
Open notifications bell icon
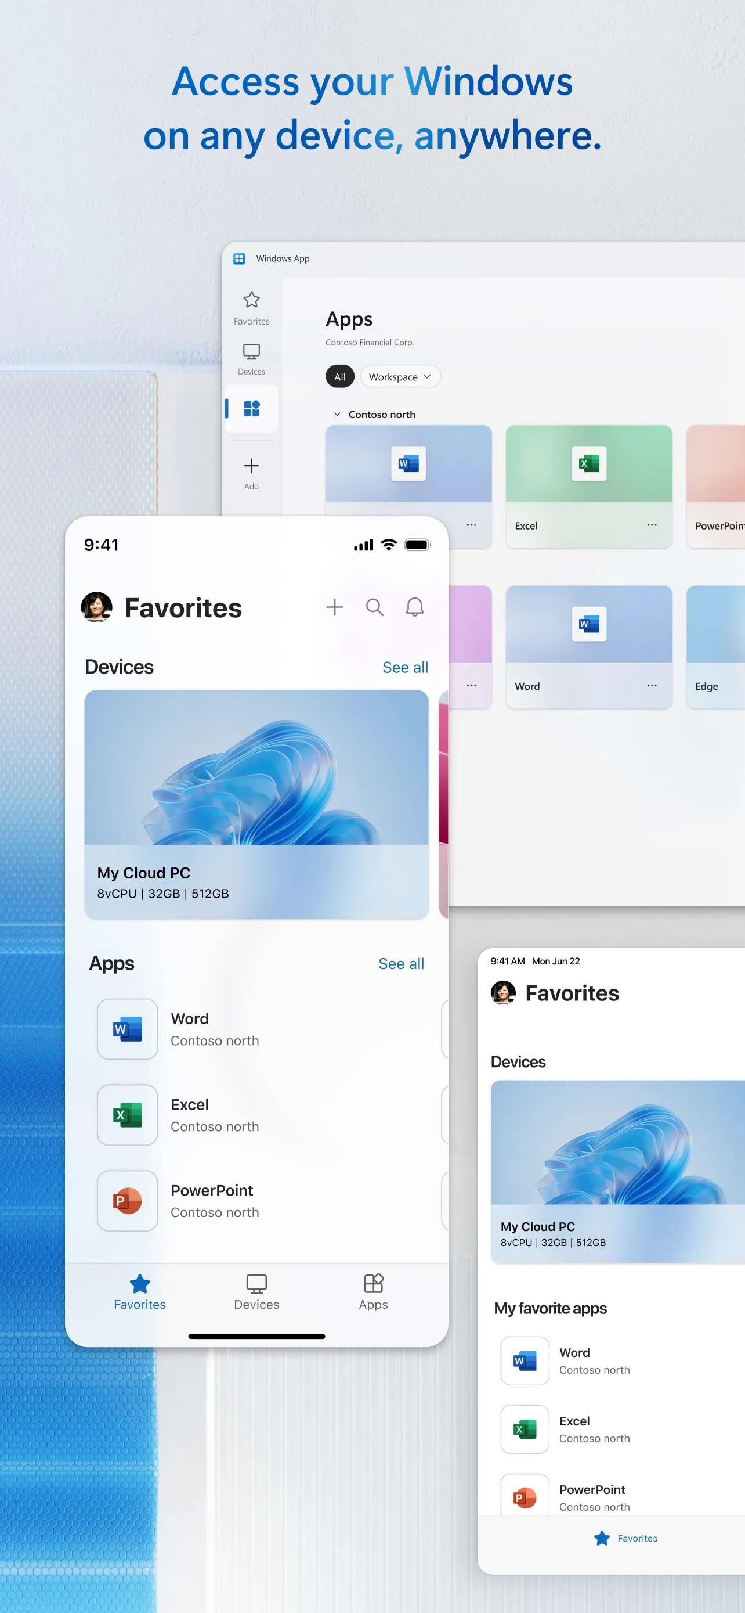pos(415,607)
